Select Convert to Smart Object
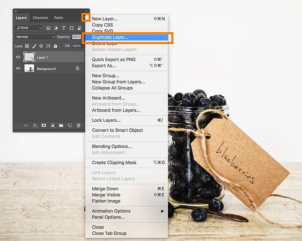The width and height of the screenshot is (302, 241). [x=117, y=130]
